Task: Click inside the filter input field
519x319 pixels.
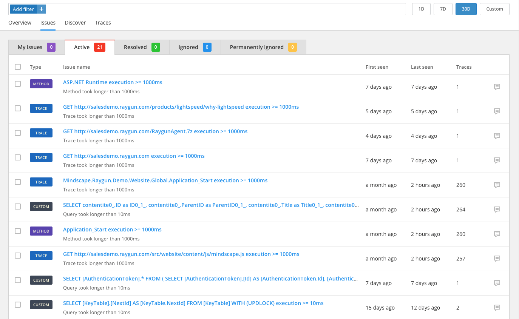Action: (226, 9)
